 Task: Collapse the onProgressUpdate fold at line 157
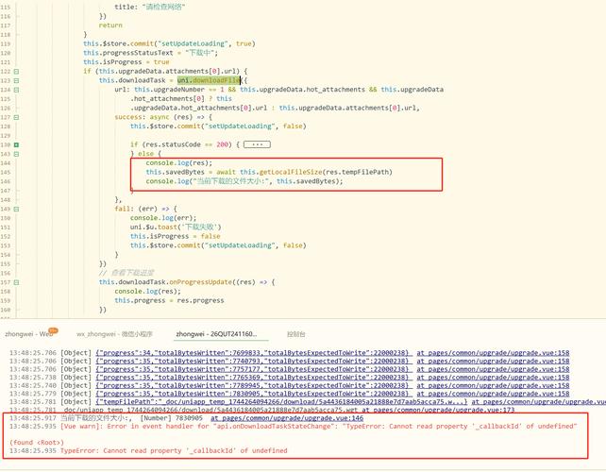(17, 281)
